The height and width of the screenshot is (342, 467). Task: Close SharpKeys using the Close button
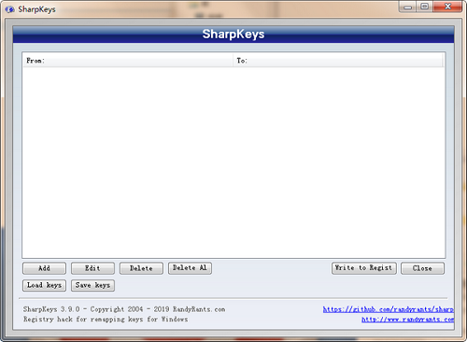[422, 268]
